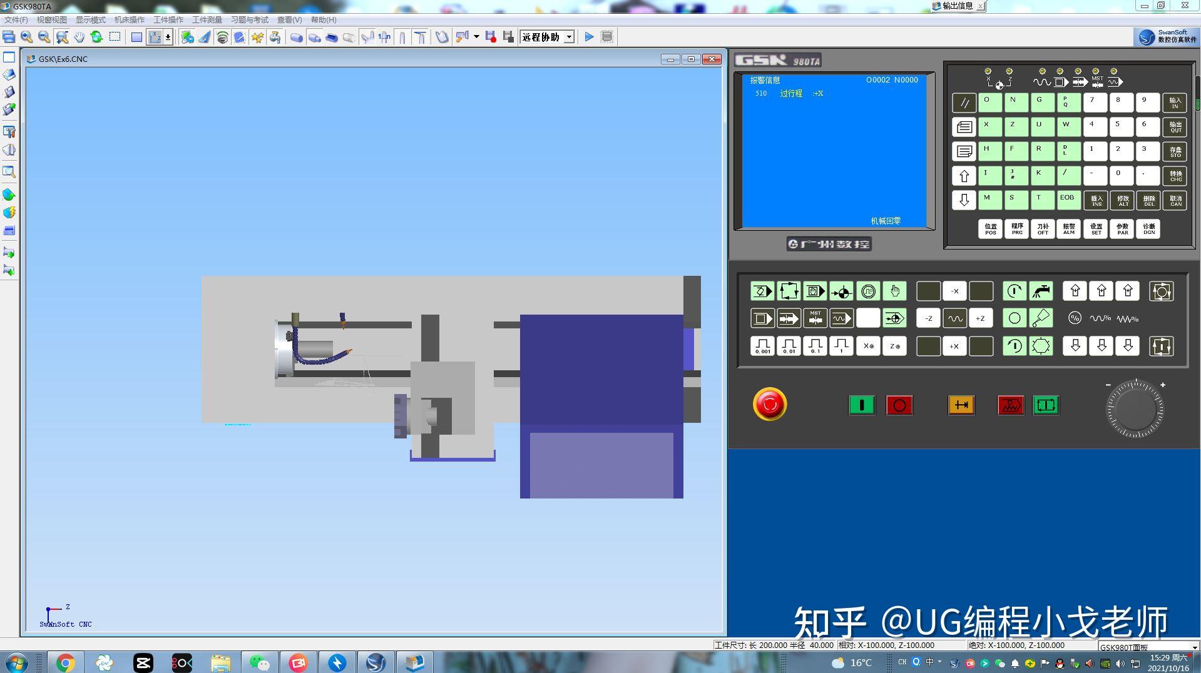Jog the axis with -Z key

(929, 318)
